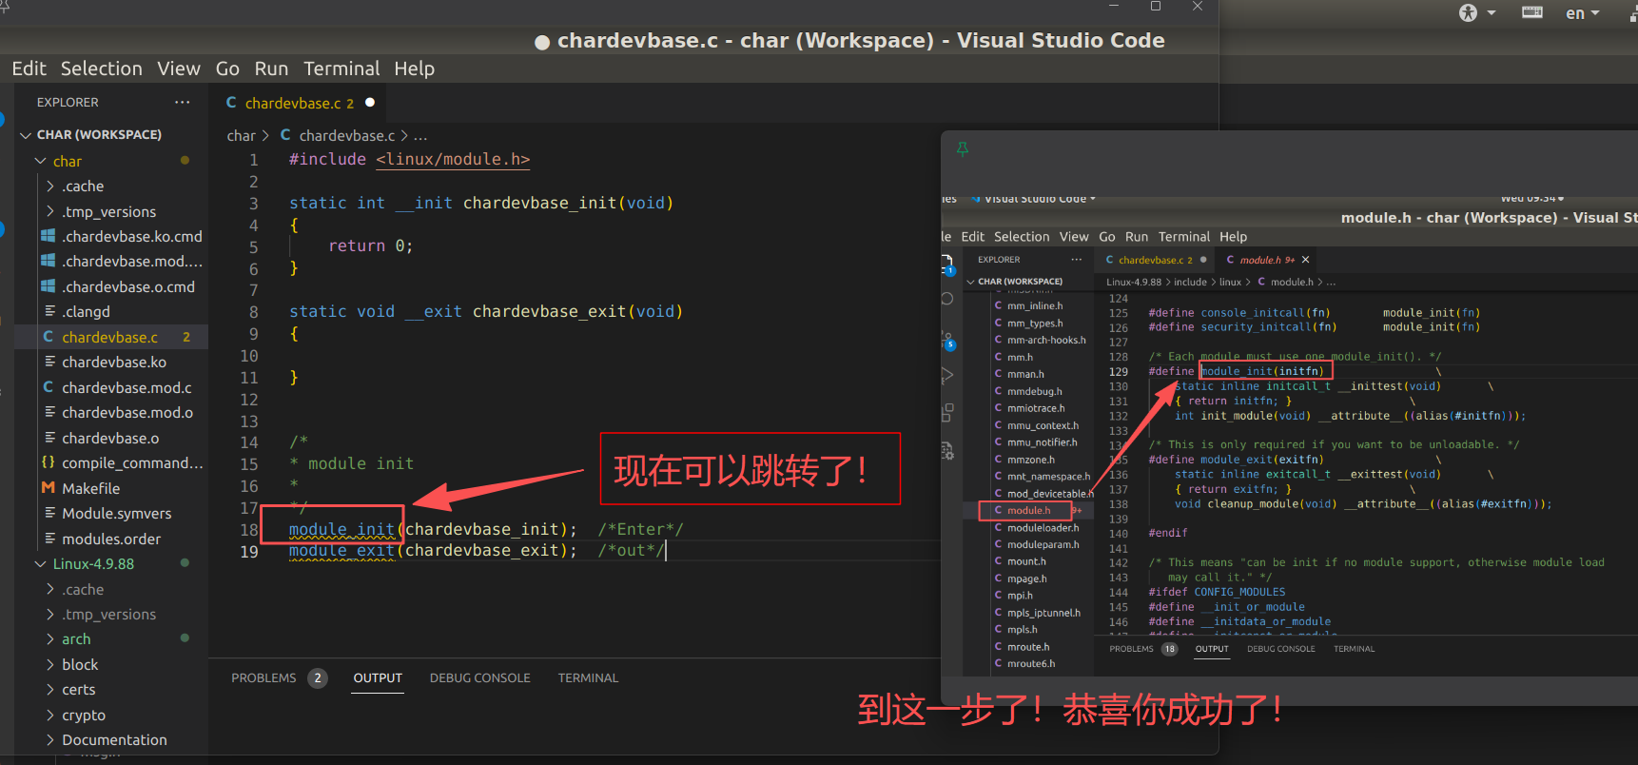Click the Windows icon beside .chardevbase.o.cmd

tap(49, 286)
